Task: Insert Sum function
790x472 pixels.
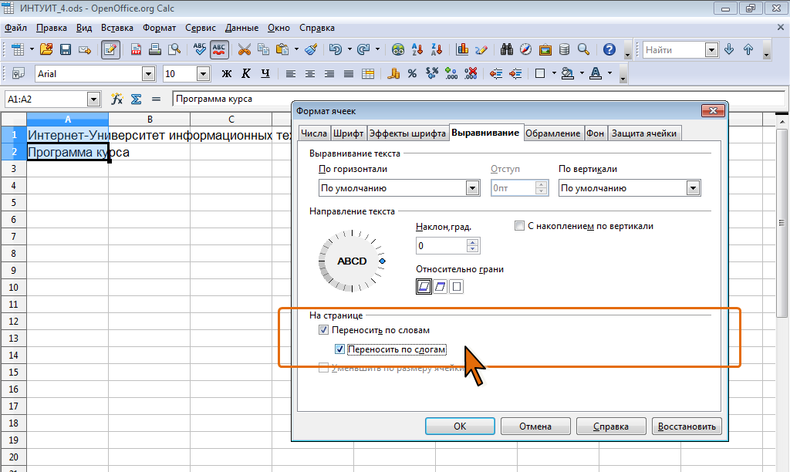Action: click(x=136, y=99)
